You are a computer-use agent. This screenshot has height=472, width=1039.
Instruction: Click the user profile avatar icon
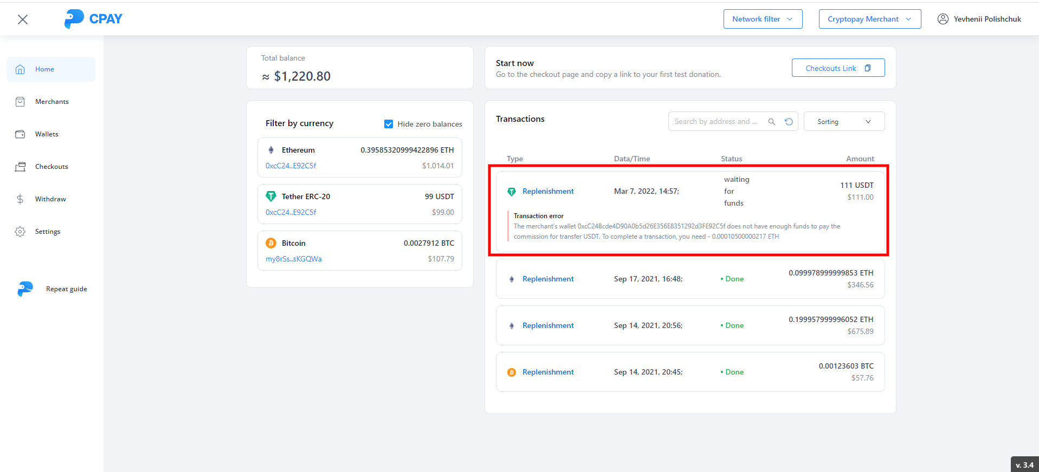click(x=943, y=19)
